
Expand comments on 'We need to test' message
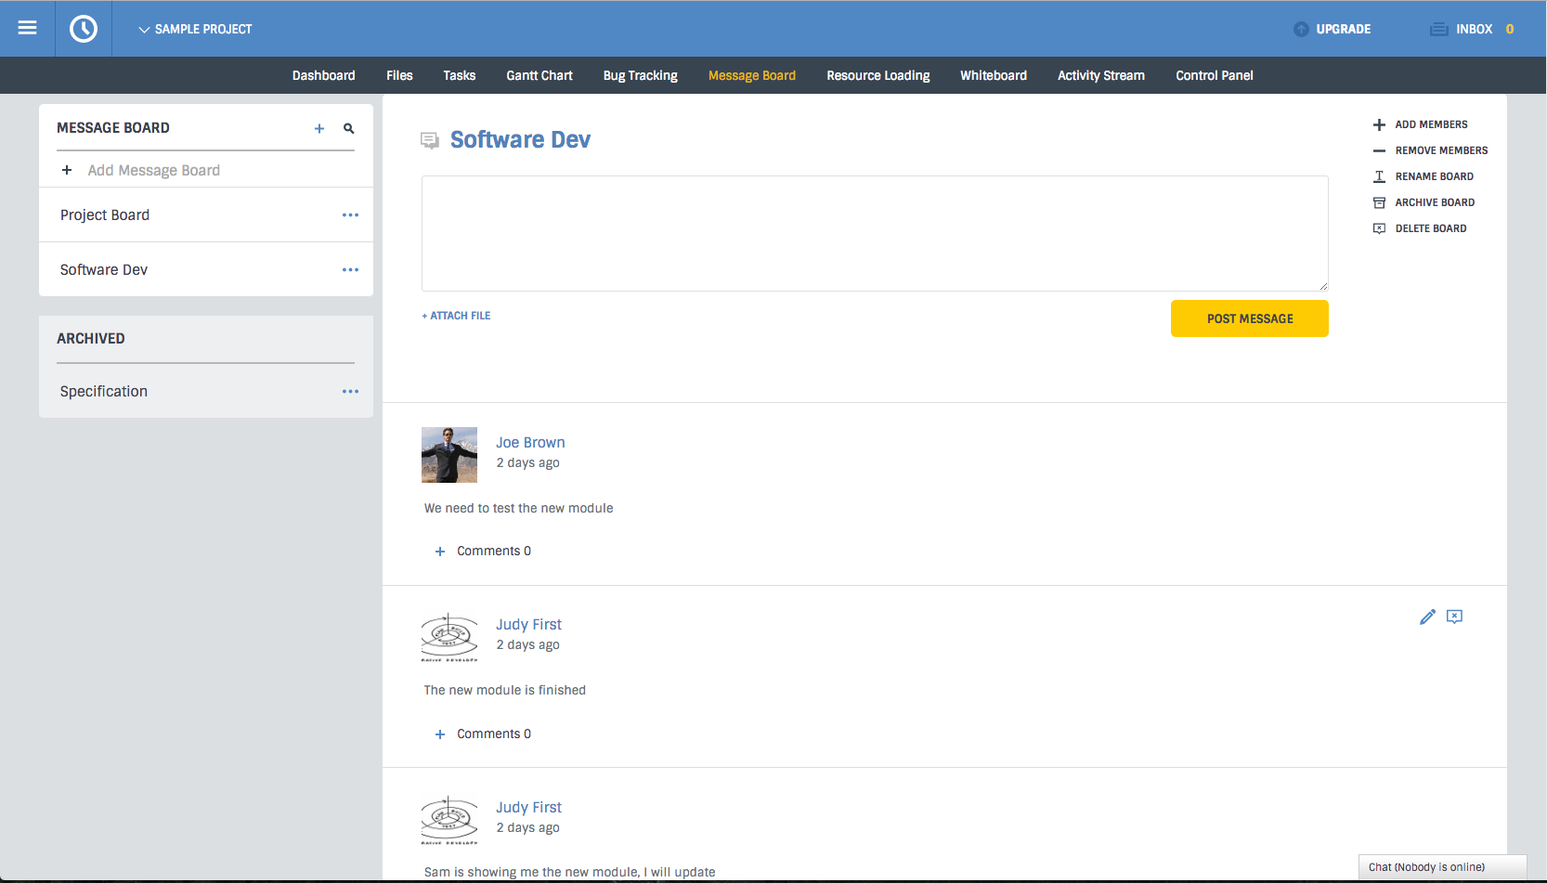click(x=494, y=551)
